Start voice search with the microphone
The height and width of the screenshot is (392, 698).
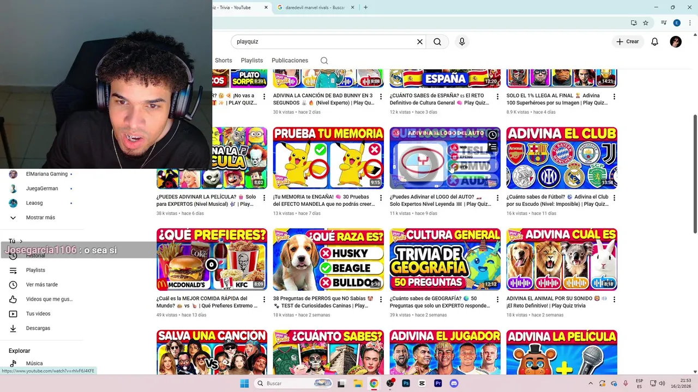click(462, 42)
